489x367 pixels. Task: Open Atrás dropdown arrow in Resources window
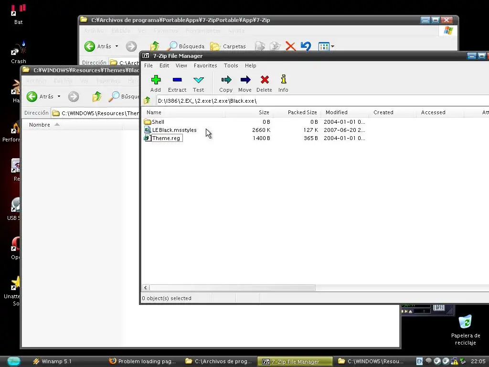tap(59, 97)
